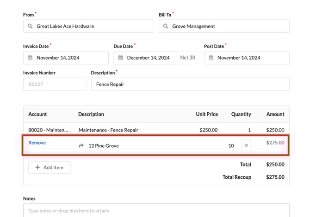Image resolution: width=310 pixels, height=217 pixels.
Task: Open the Invoice Date calendar icon
Action: tap(30, 58)
